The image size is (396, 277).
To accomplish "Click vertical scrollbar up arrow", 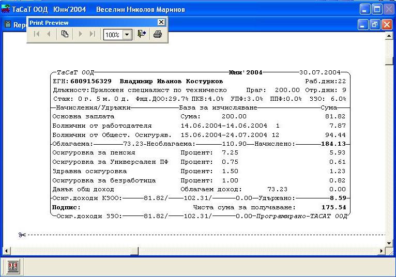I will [389, 36].
